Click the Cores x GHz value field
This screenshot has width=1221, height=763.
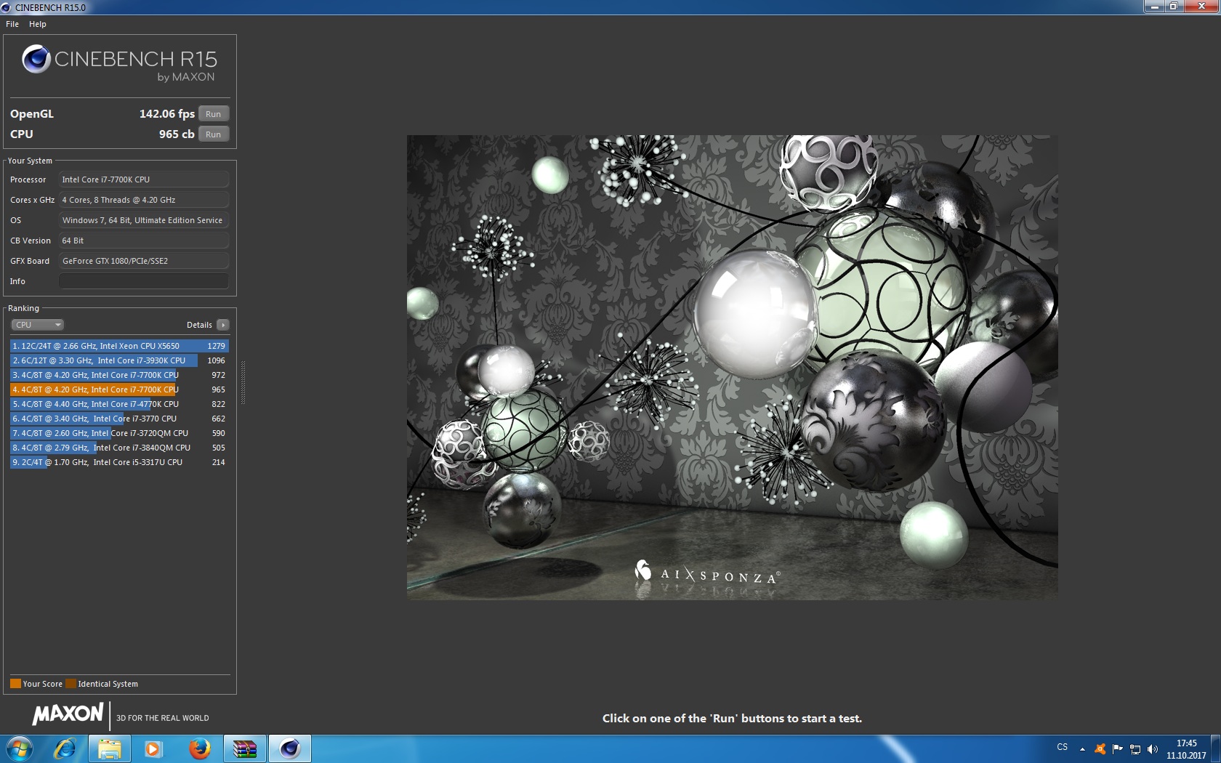pyautogui.click(x=144, y=200)
